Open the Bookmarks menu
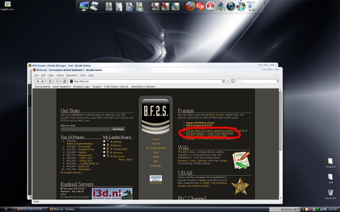Screen dimensions: 340x212 point(72,75)
